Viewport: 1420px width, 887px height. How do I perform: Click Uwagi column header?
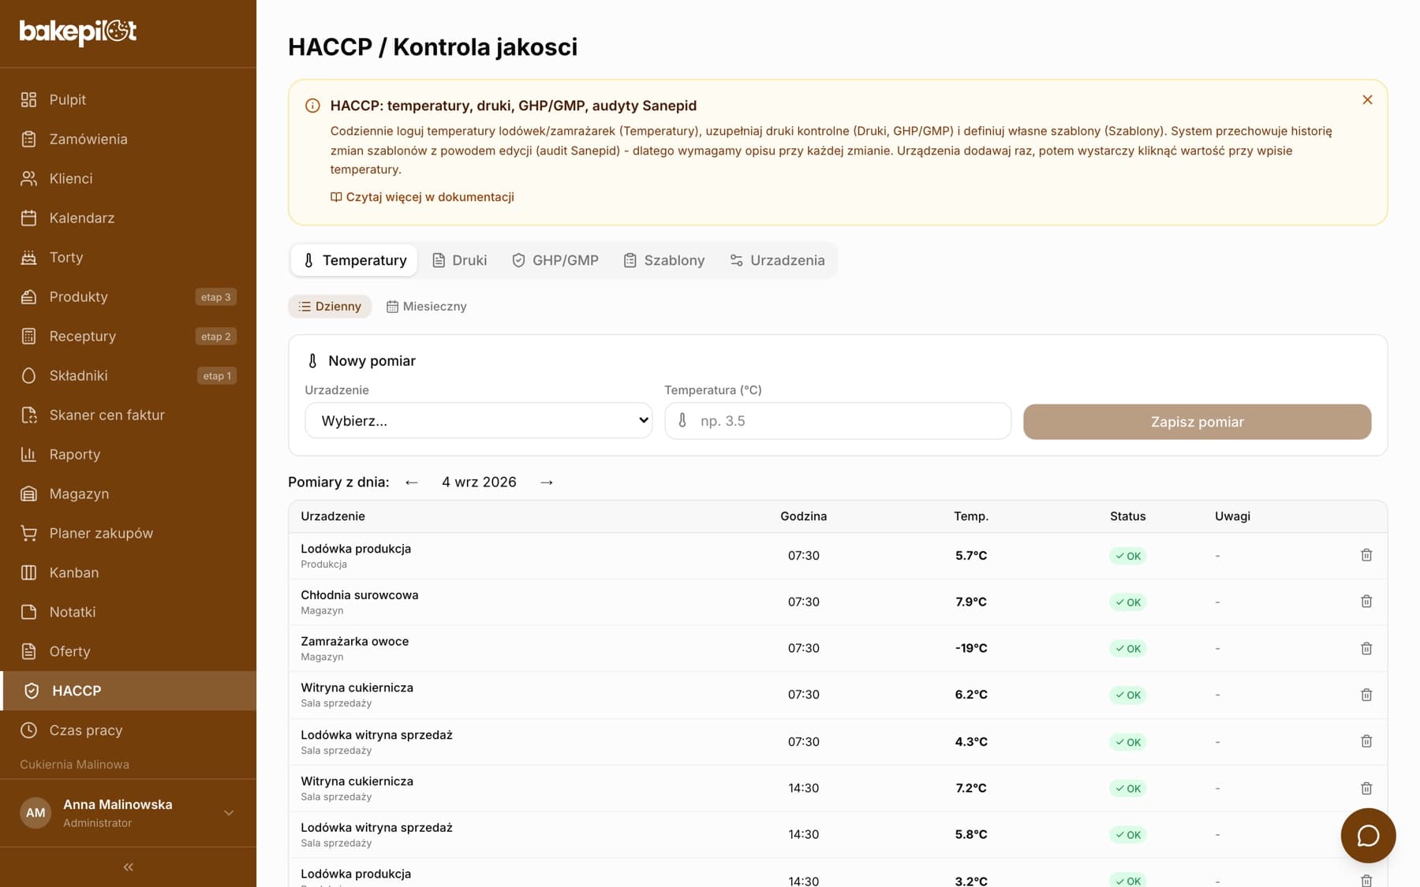click(x=1232, y=516)
